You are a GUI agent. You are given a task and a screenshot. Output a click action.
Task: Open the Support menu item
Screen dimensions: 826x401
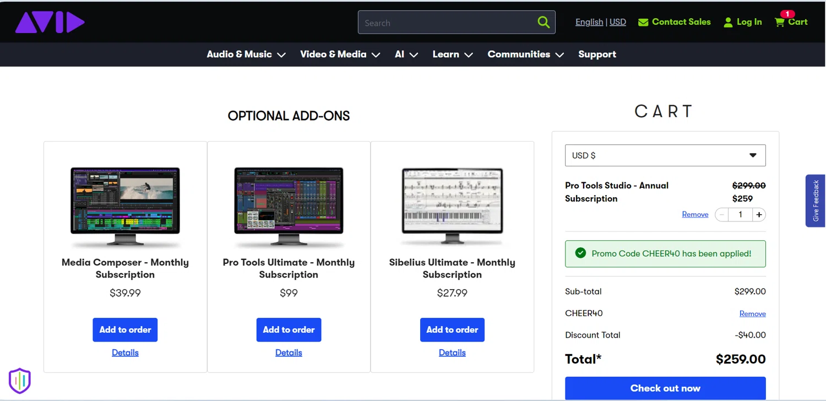[x=597, y=54]
